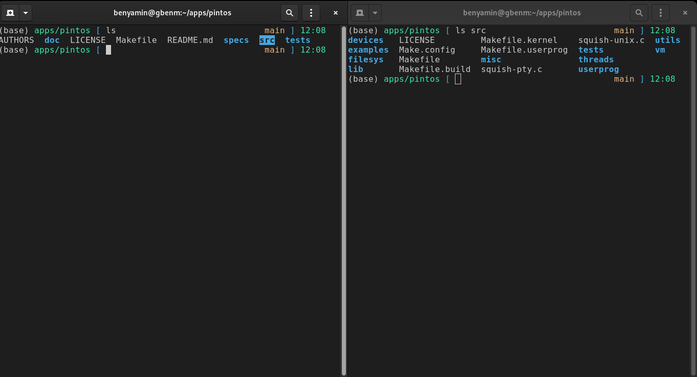The height and width of the screenshot is (377, 697).
Task: Click the README.md file name
Action: [190, 40]
